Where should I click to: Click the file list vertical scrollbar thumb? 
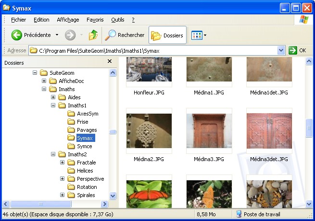310,127
